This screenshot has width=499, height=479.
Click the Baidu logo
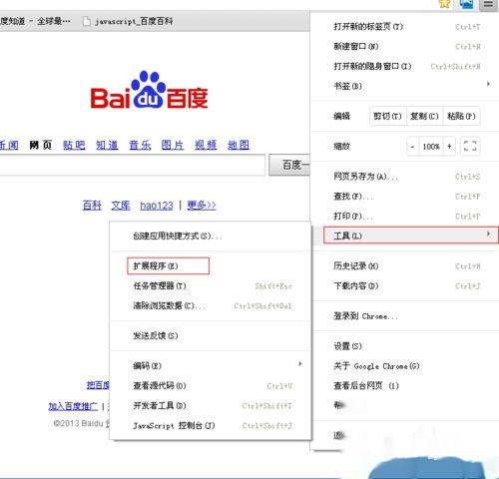pyautogui.click(x=150, y=90)
